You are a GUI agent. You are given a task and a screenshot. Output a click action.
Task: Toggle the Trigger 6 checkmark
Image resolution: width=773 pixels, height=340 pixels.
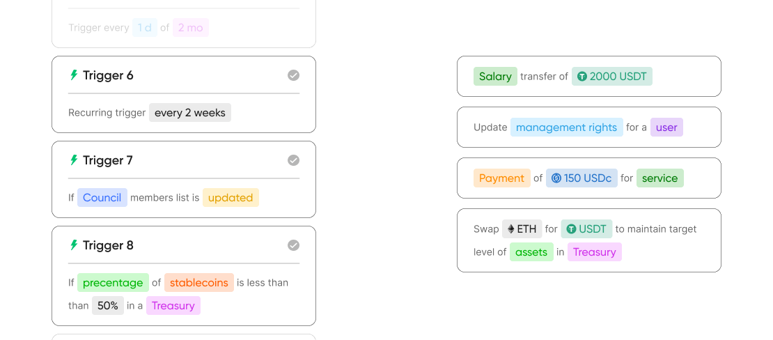tap(294, 75)
